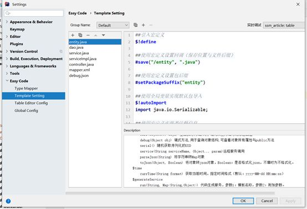Click Easy Code in breadcrumb
The width and height of the screenshot is (307, 209).
[78, 13]
